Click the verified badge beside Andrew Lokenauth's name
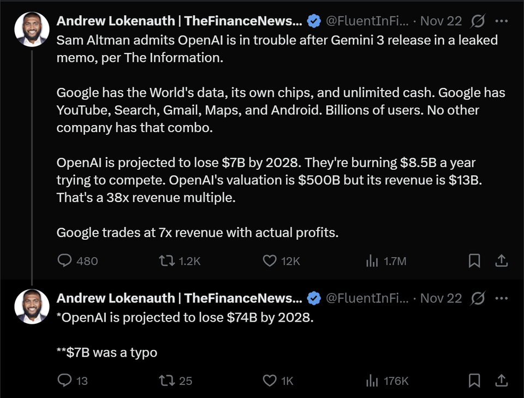The height and width of the screenshot is (398, 524). (313, 20)
